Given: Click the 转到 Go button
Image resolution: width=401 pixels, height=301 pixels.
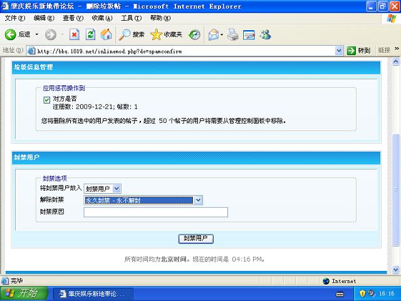Looking at the screenshot, I should point(360,50).
